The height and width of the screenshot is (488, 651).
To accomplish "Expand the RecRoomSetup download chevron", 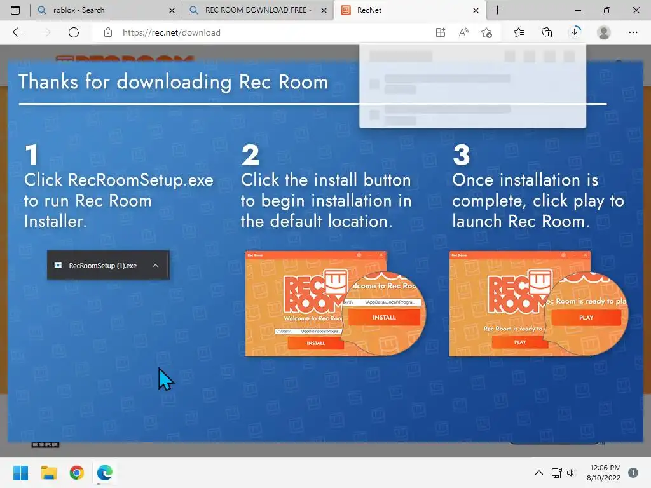I will 155,266.
